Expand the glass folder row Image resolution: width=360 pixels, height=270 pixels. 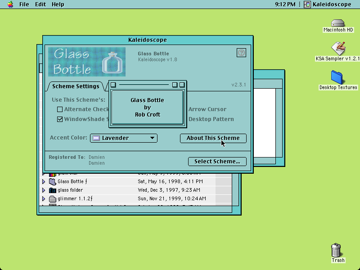tap(44, 190)
